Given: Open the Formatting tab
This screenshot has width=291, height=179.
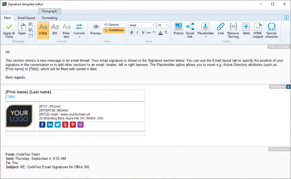Looking at the screenshot, I should click(50, 18).
